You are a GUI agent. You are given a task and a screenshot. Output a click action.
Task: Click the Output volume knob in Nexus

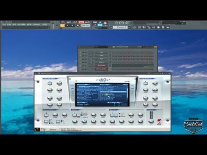point(151,121)
